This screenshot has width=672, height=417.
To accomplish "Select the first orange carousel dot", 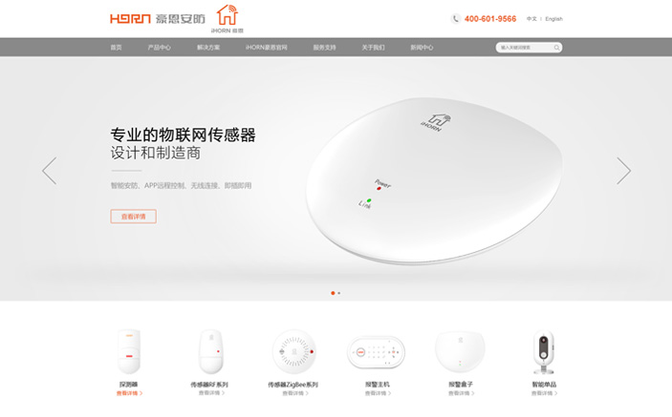I will (x=333, y=293).
